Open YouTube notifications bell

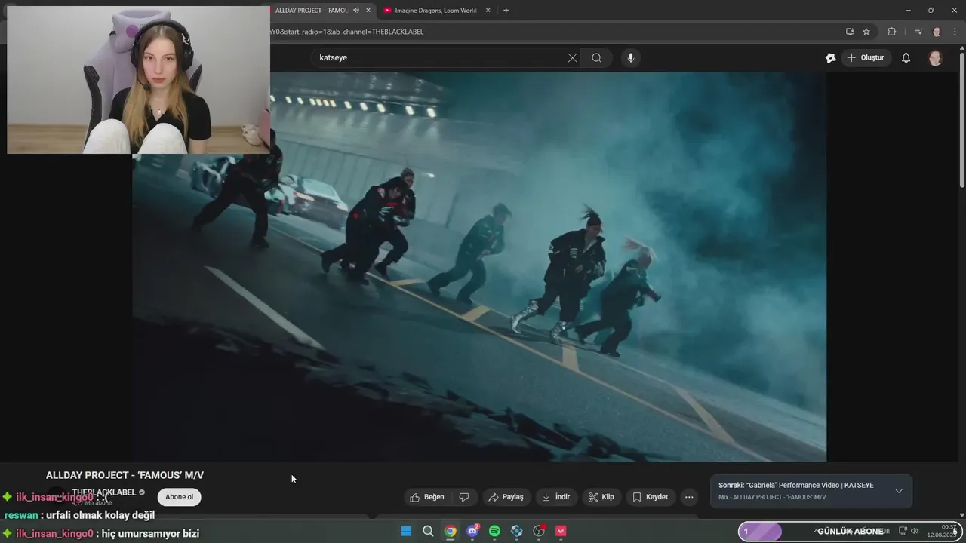(906, 58)
